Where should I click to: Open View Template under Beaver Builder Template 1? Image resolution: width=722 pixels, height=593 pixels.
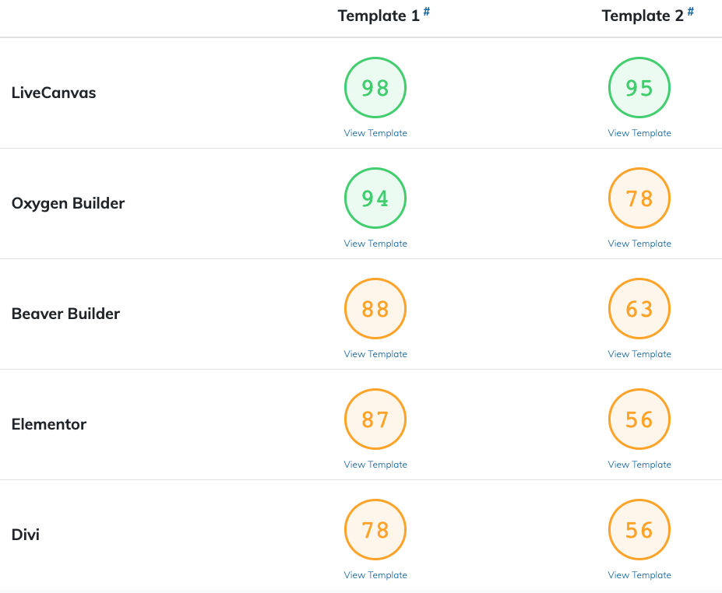point(375,354)
